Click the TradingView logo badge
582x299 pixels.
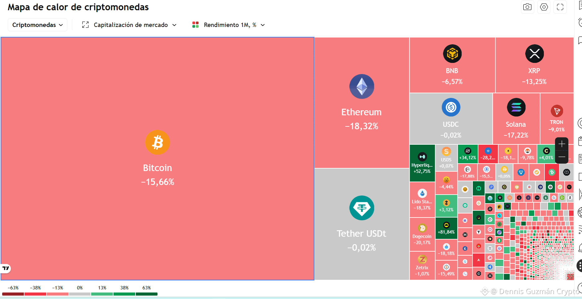(x=6, y=268)
